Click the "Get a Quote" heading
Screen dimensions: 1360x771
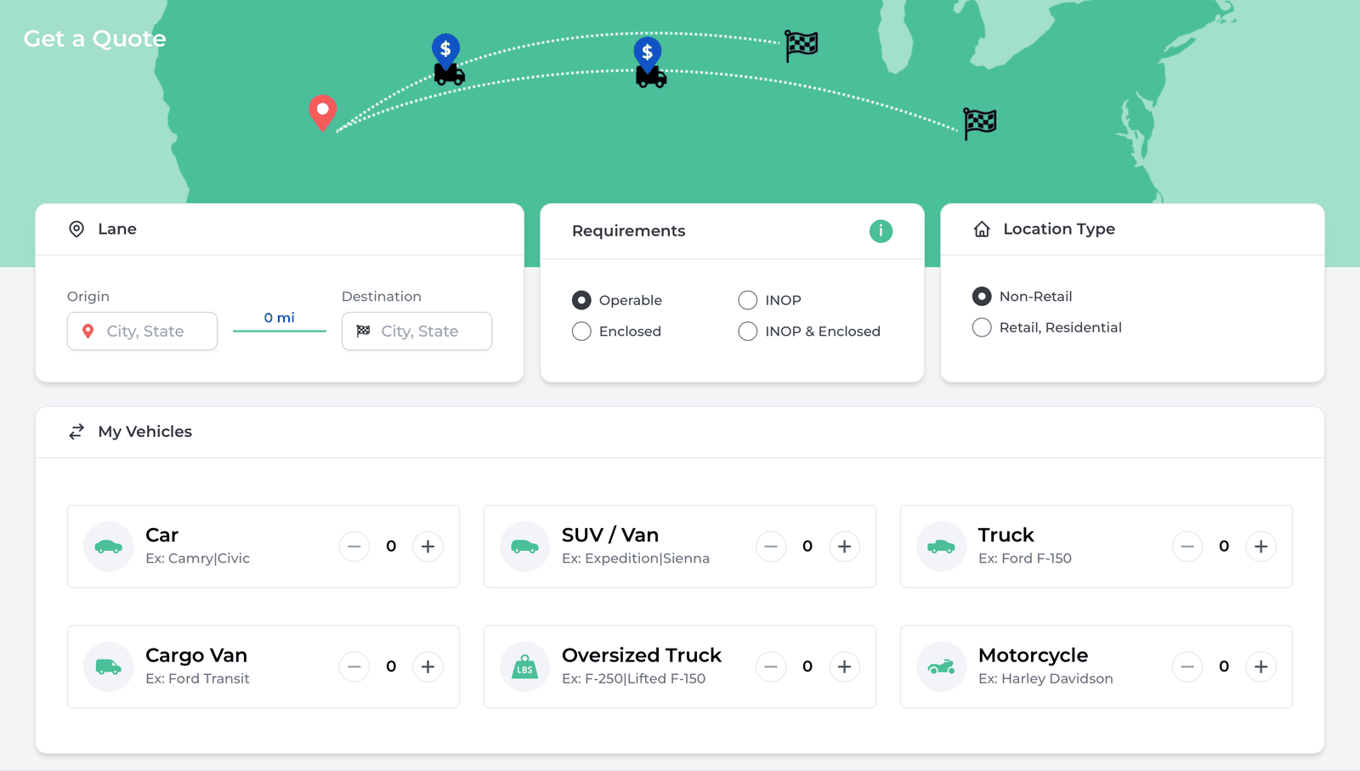coord(94,39)
